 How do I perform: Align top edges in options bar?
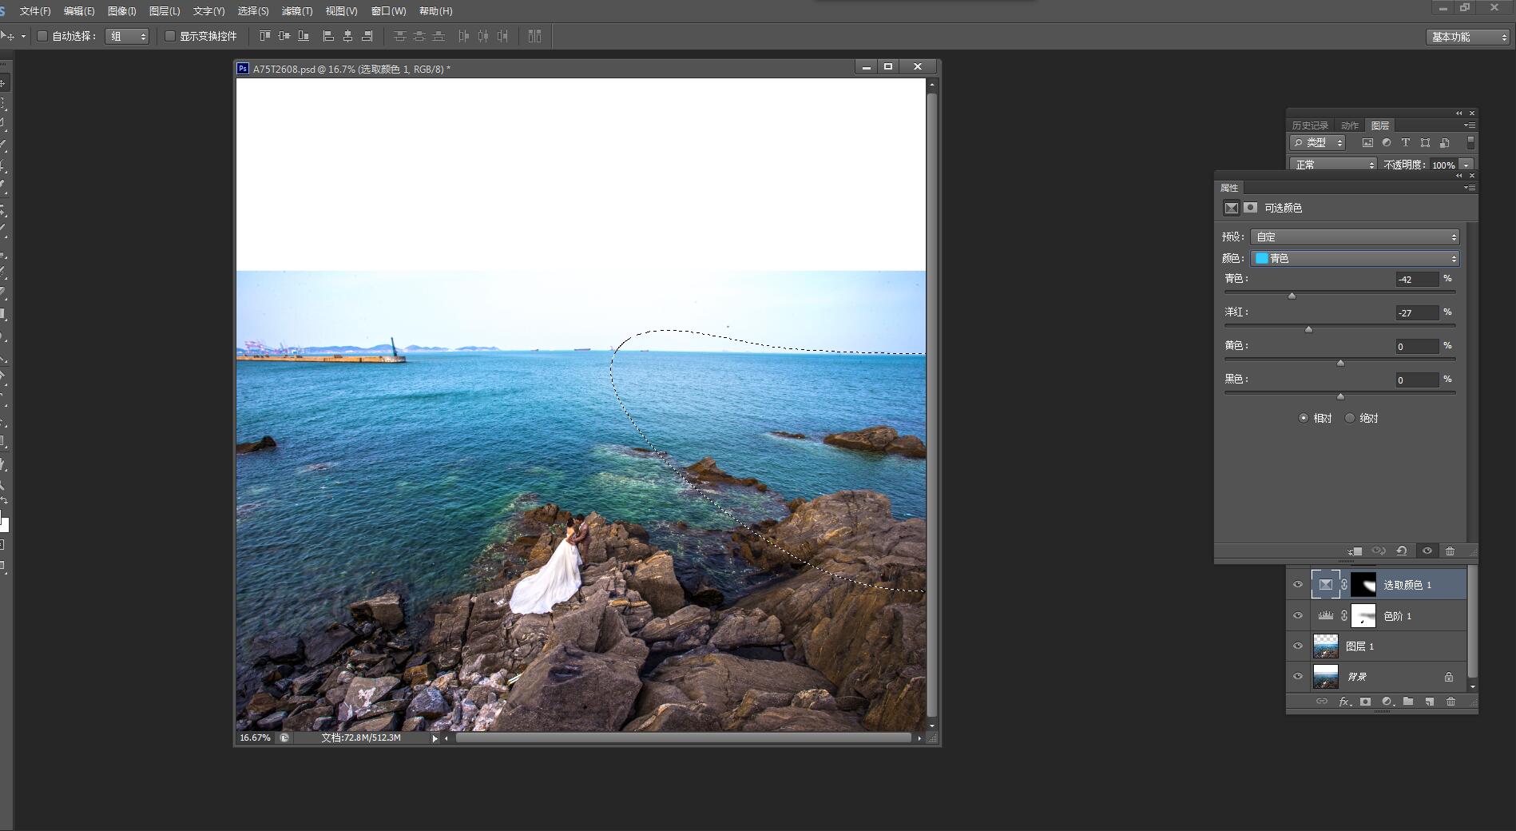point(264,36)
